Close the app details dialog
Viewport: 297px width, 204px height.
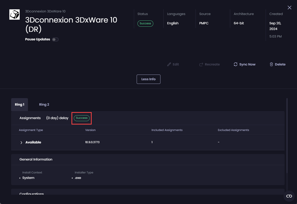(289, 7)
